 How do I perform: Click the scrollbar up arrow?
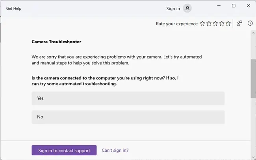[x=253, y=33]
